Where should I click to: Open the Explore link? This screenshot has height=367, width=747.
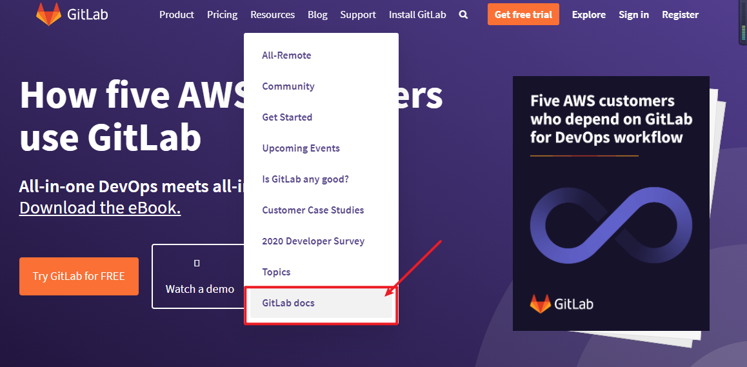tap(589, 15)
